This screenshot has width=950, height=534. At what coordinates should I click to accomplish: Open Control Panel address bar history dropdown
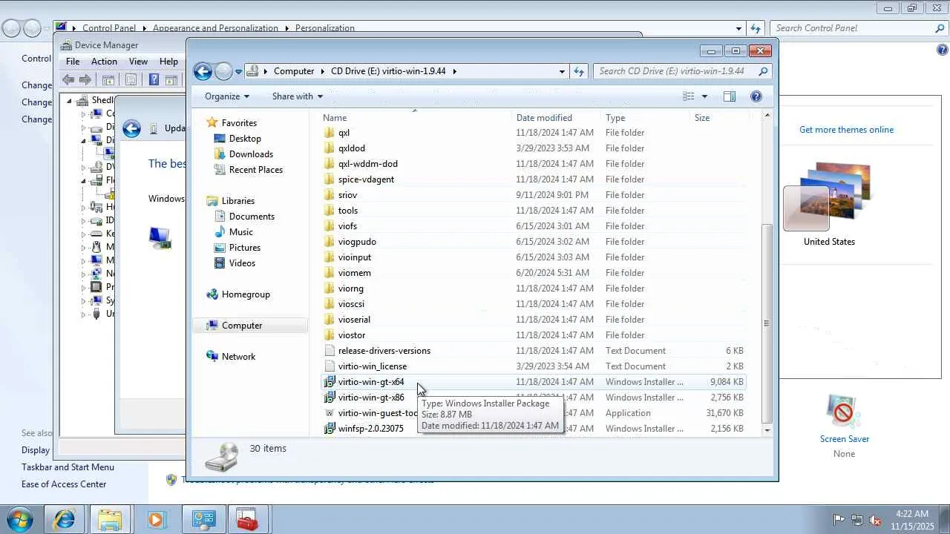coord(738,28)
